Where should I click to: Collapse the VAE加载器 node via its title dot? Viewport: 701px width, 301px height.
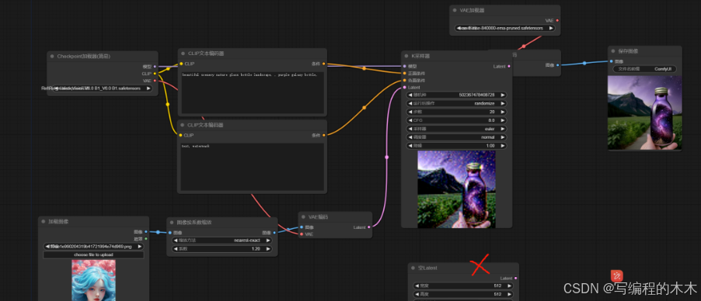[x=455, y=10]
